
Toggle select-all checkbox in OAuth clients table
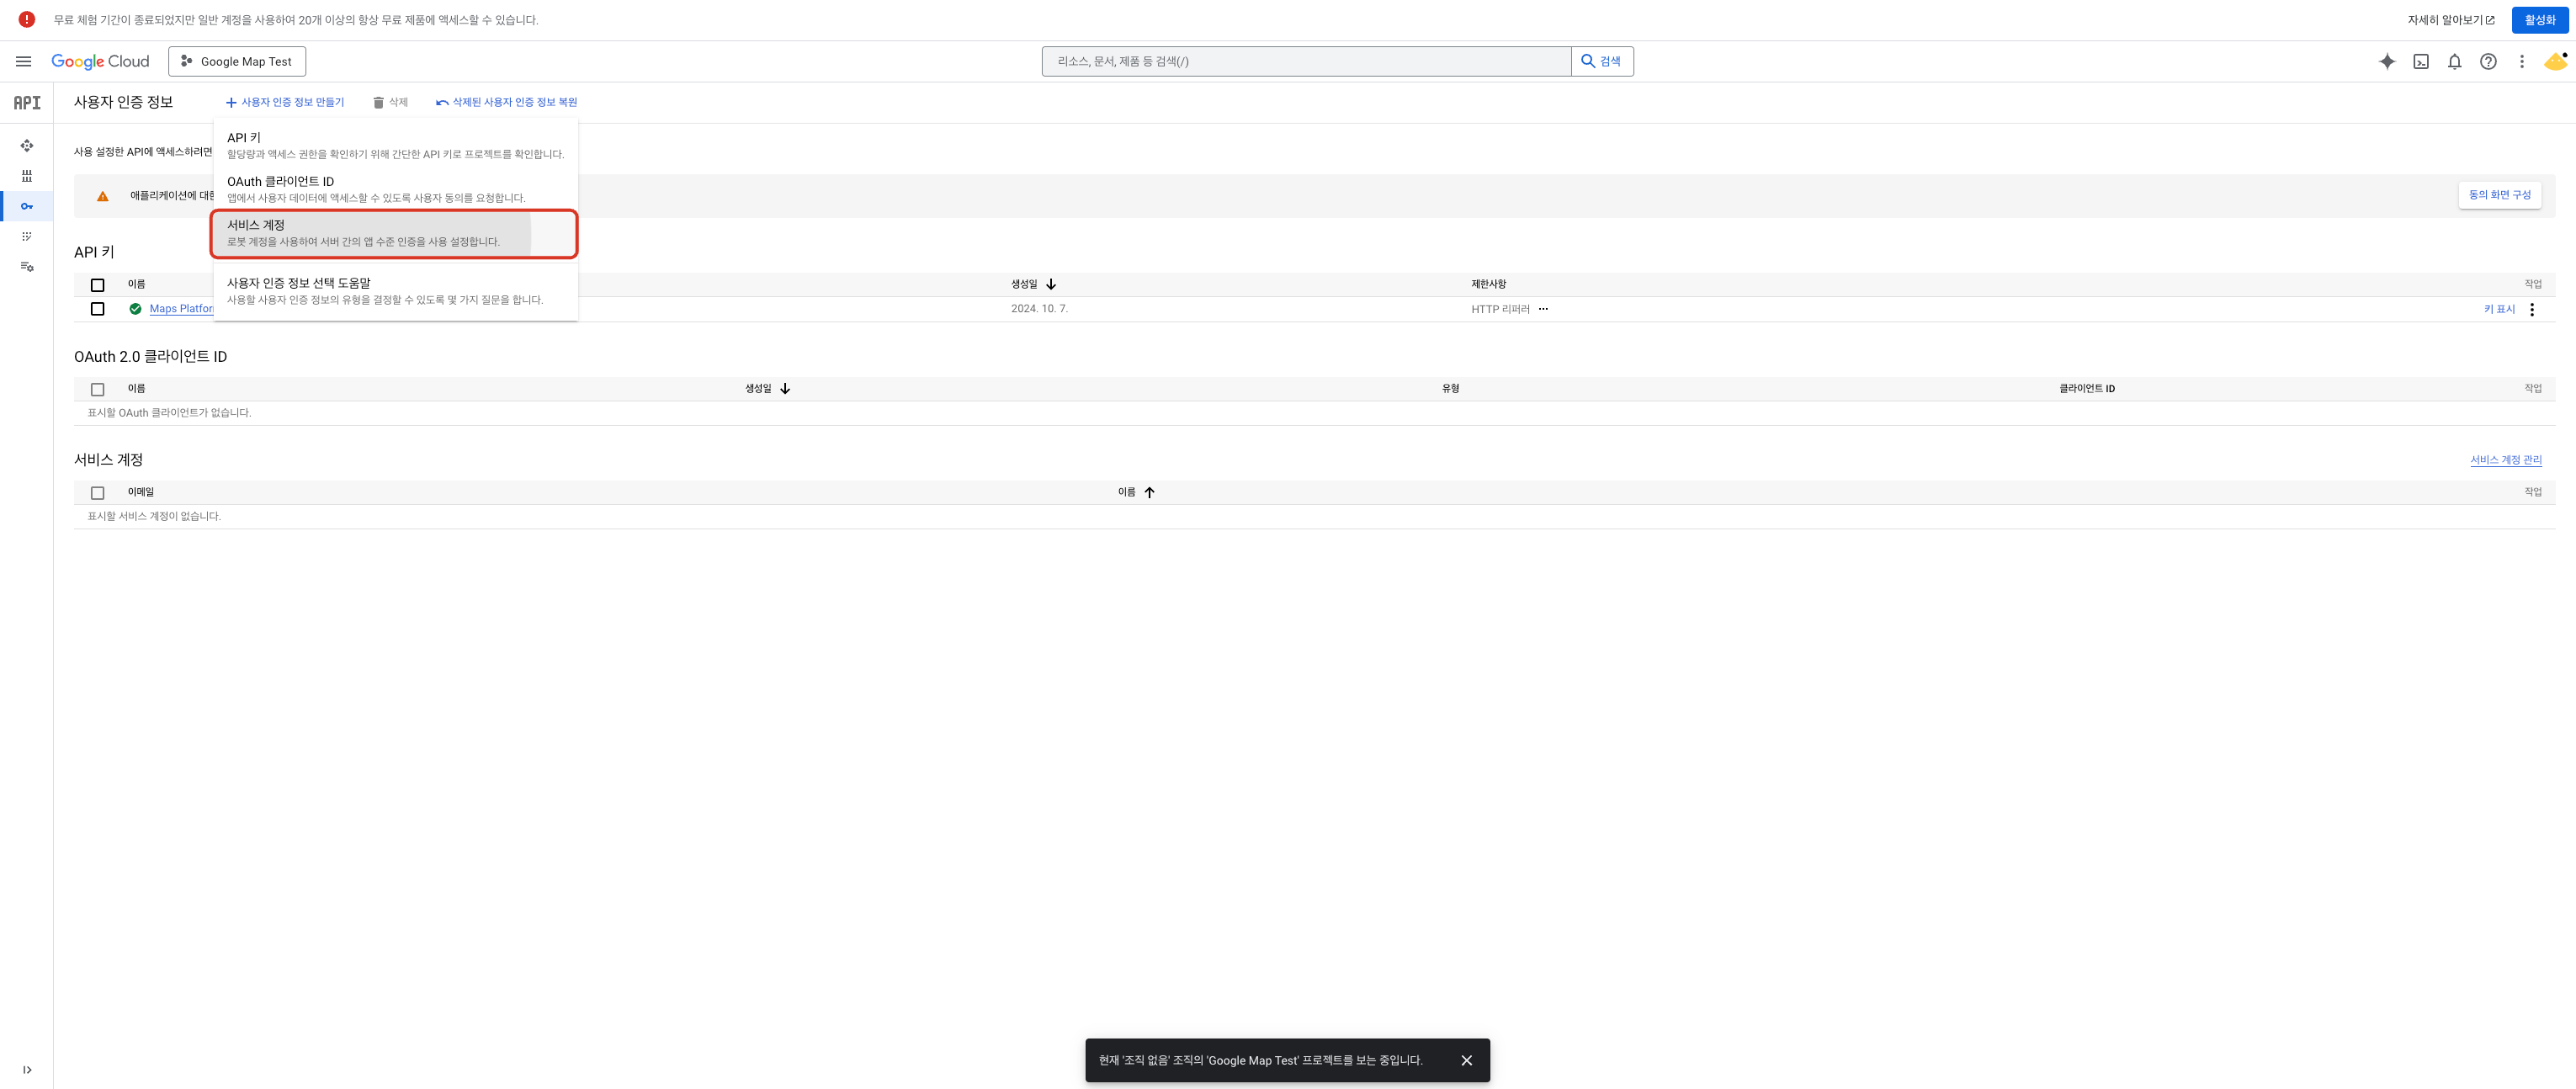click(x=97, y=389)
